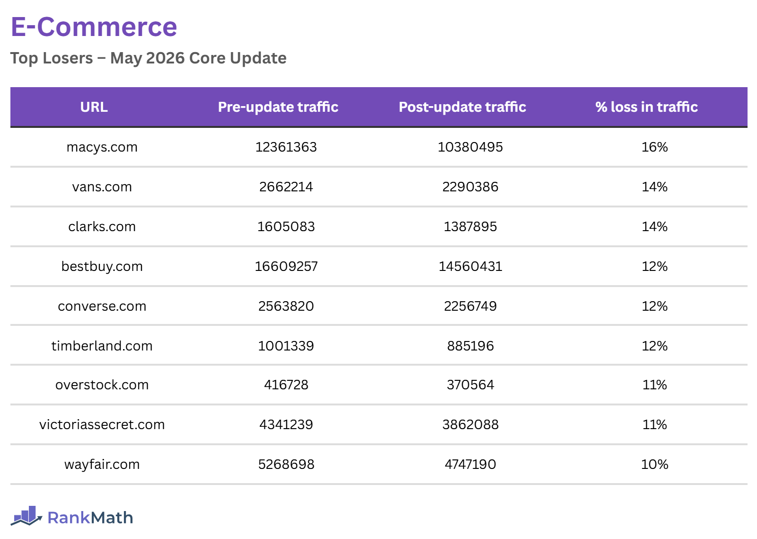Select the Top Losers May 2026 subtitle
This screenshot has width=757, height=539.
(x=148, y=58)
